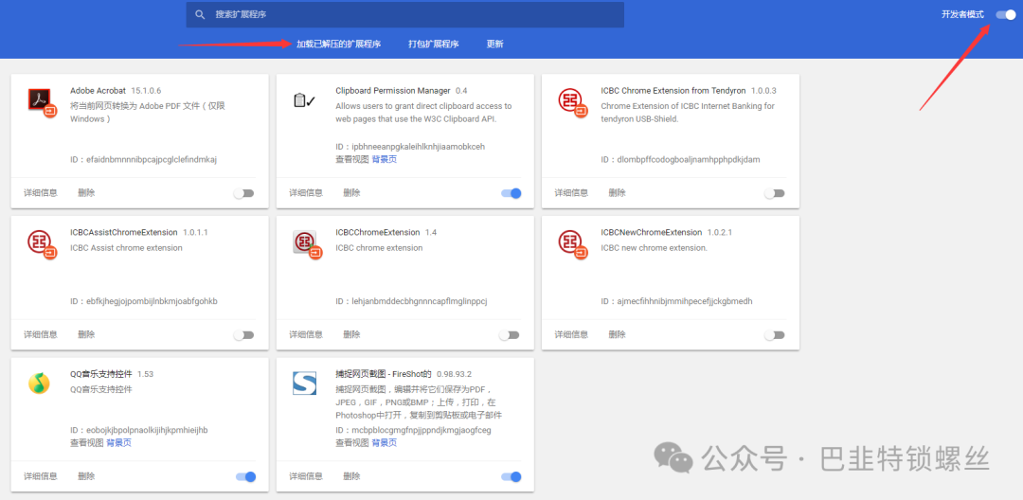
Task: Click ID ipbhneeanpgkaleihlknhjiaamobkceh text
Action: 410,147
